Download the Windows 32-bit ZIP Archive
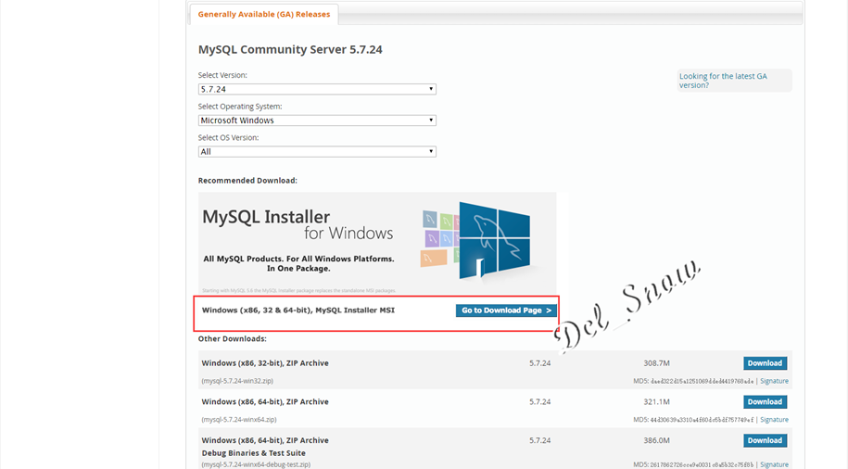848x469 pixels. pos(765,363)
